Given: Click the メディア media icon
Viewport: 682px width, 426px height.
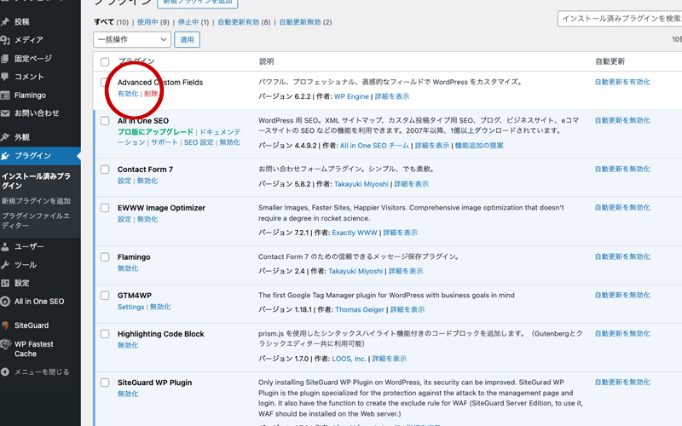Looking at the screenshot, I should 5,40.
